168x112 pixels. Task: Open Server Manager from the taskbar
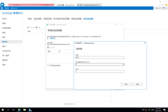click(30, 110)
